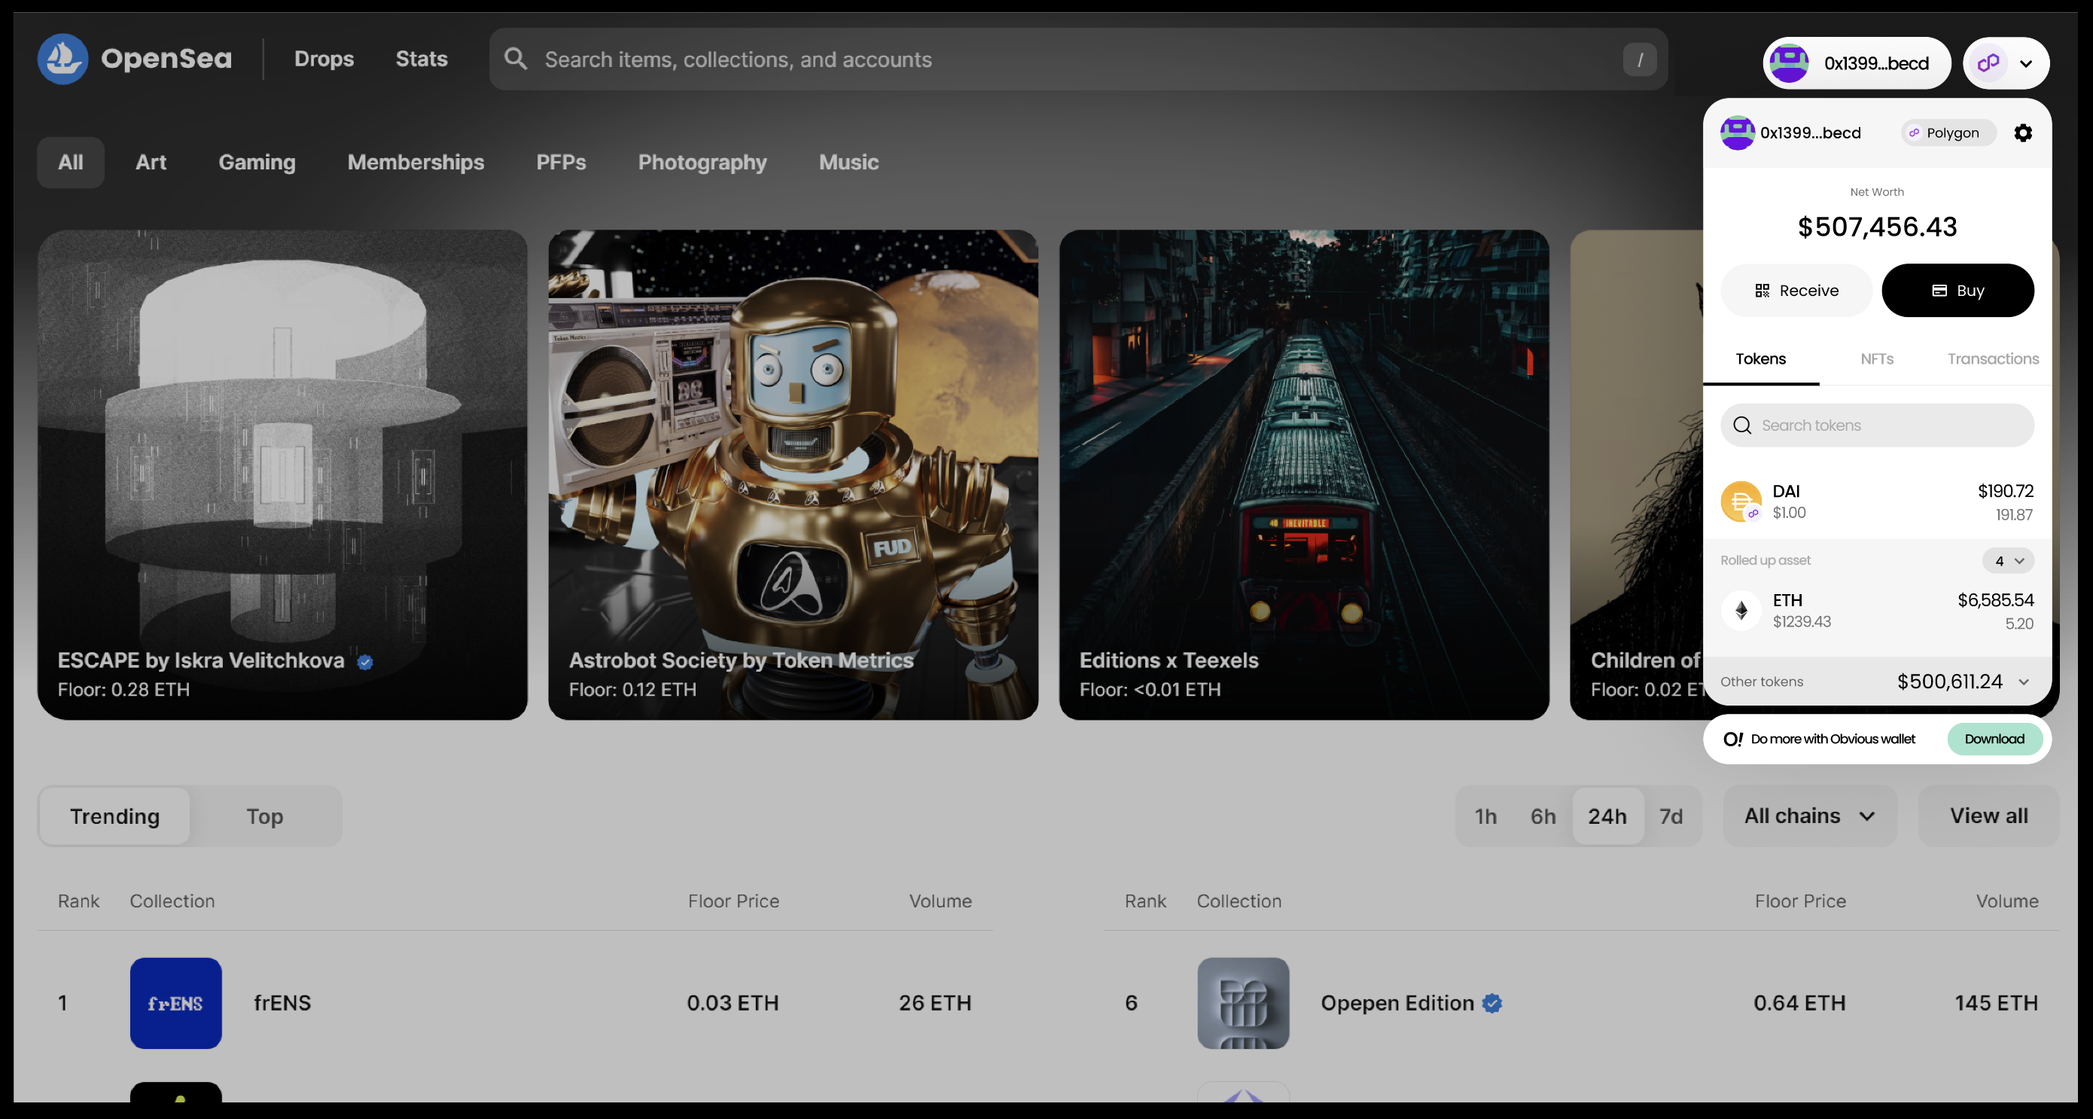Select the 7d time range

click(x=1671, y=816)
